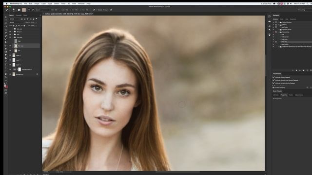Select the Spot Healing Brush tool
Screen dimensions: 312x175
(x=6, y=35)
